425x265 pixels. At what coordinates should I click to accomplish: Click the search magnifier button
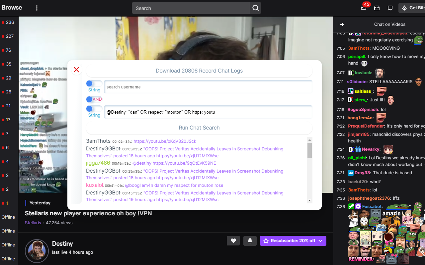[x=255, y=8]
